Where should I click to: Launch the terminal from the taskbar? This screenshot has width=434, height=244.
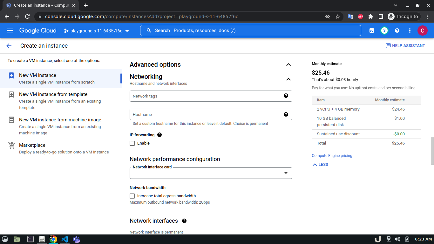[x=31, y=239]
